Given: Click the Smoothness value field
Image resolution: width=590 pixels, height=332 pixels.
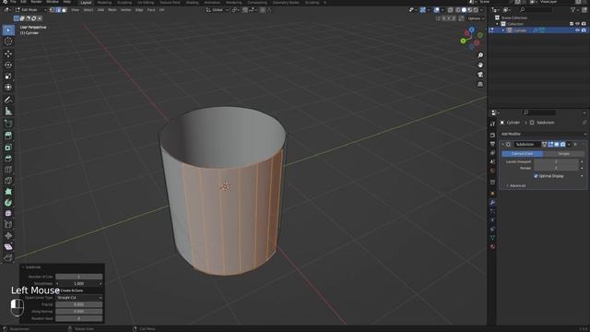Looking at the screenshot, I should [x=79, y=284].
